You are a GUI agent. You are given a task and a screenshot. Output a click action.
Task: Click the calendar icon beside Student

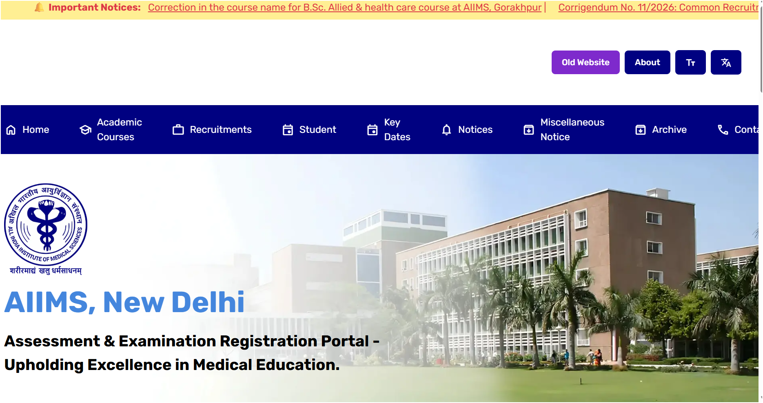tap(288, 130)
